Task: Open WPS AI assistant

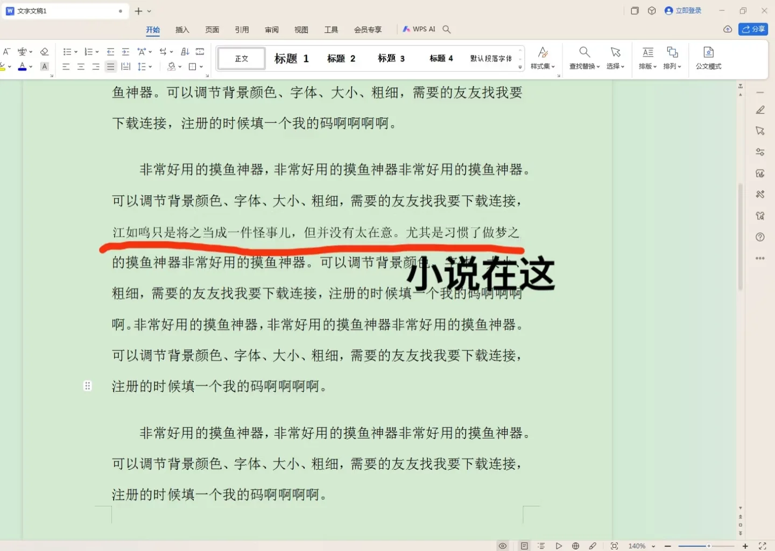Action: [419, 29]
